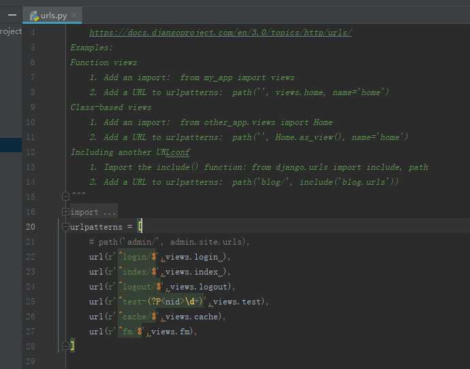Click 'views.fm' on line 27
Viewport: 470px width, 369px height.
(x=170, y=332)
